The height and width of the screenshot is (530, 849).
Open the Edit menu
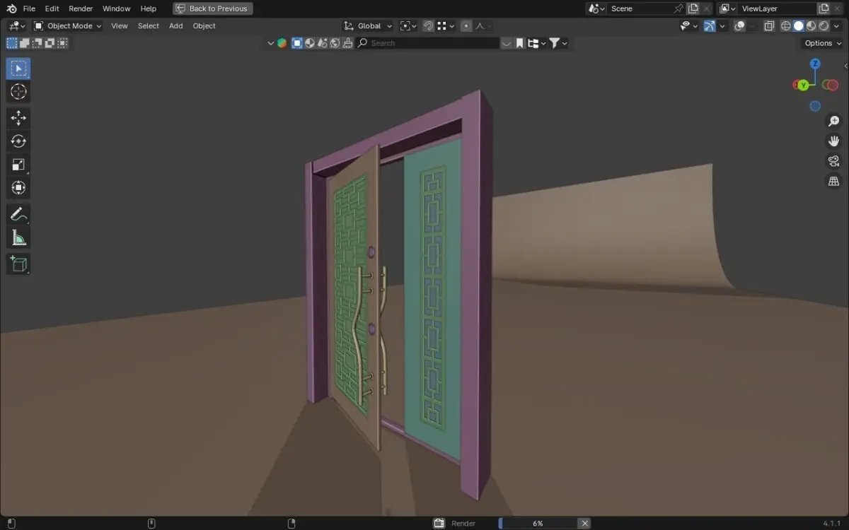52,8
